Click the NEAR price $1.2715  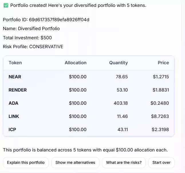coord(161,77)
